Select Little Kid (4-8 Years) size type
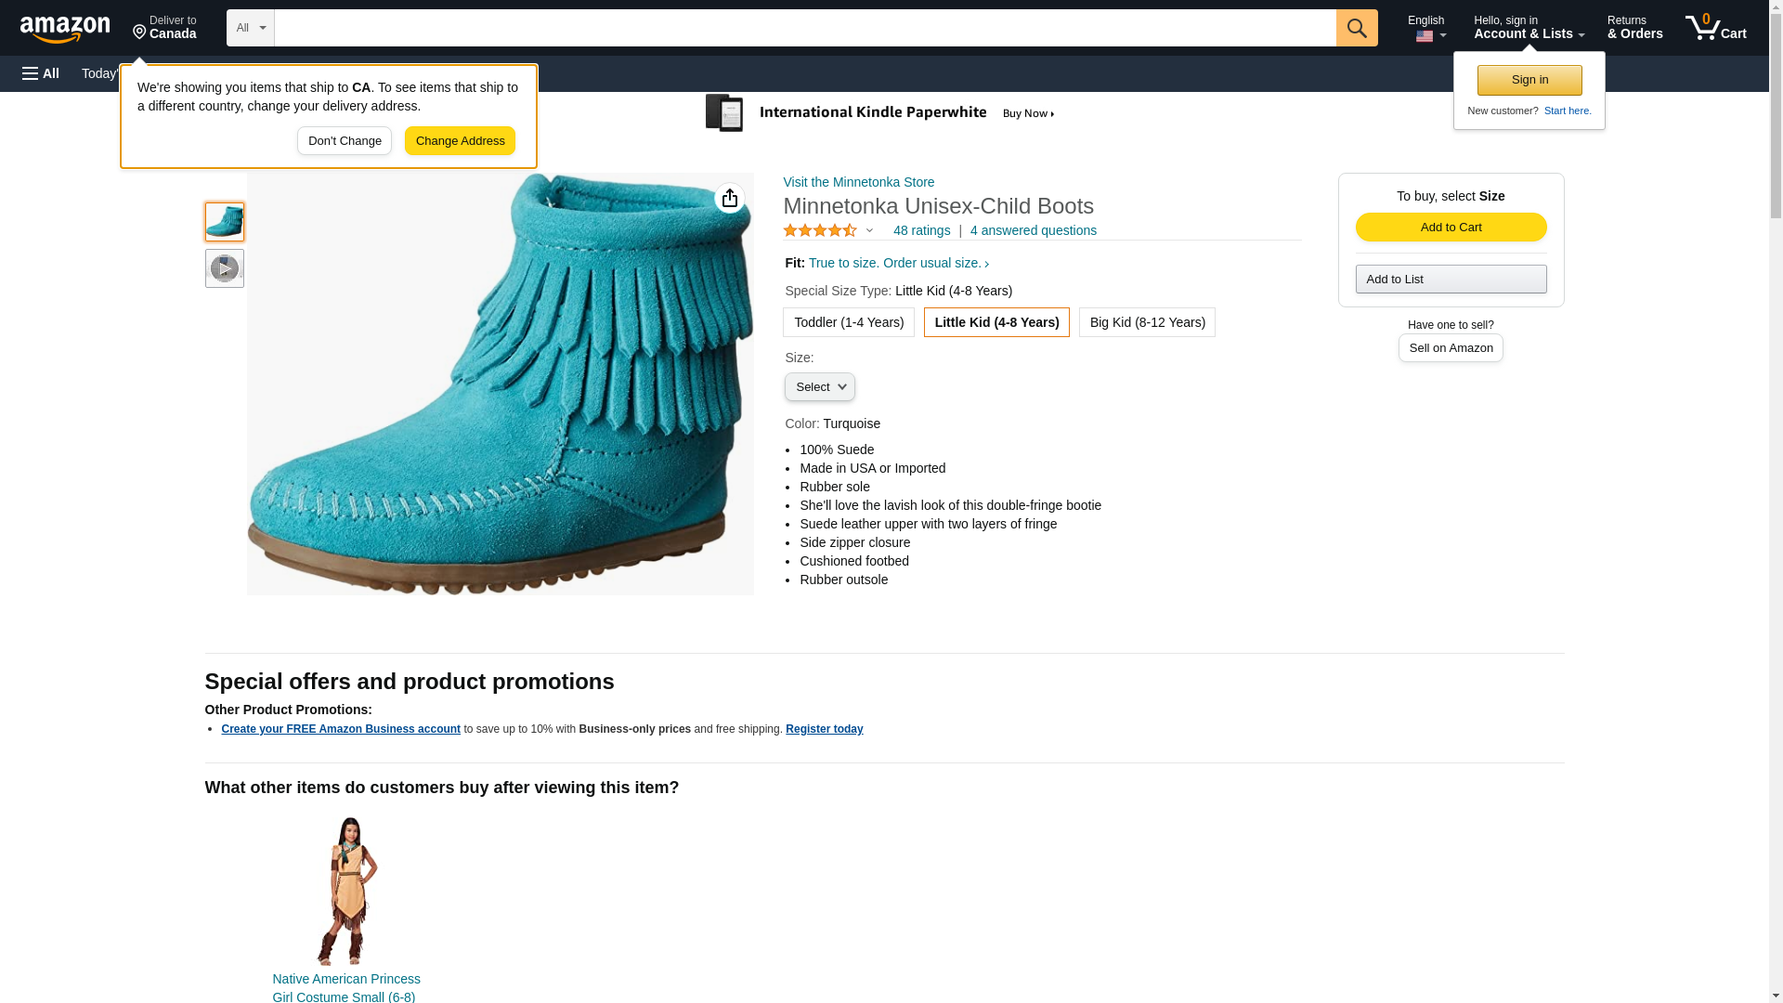 [x=996, y=322]
